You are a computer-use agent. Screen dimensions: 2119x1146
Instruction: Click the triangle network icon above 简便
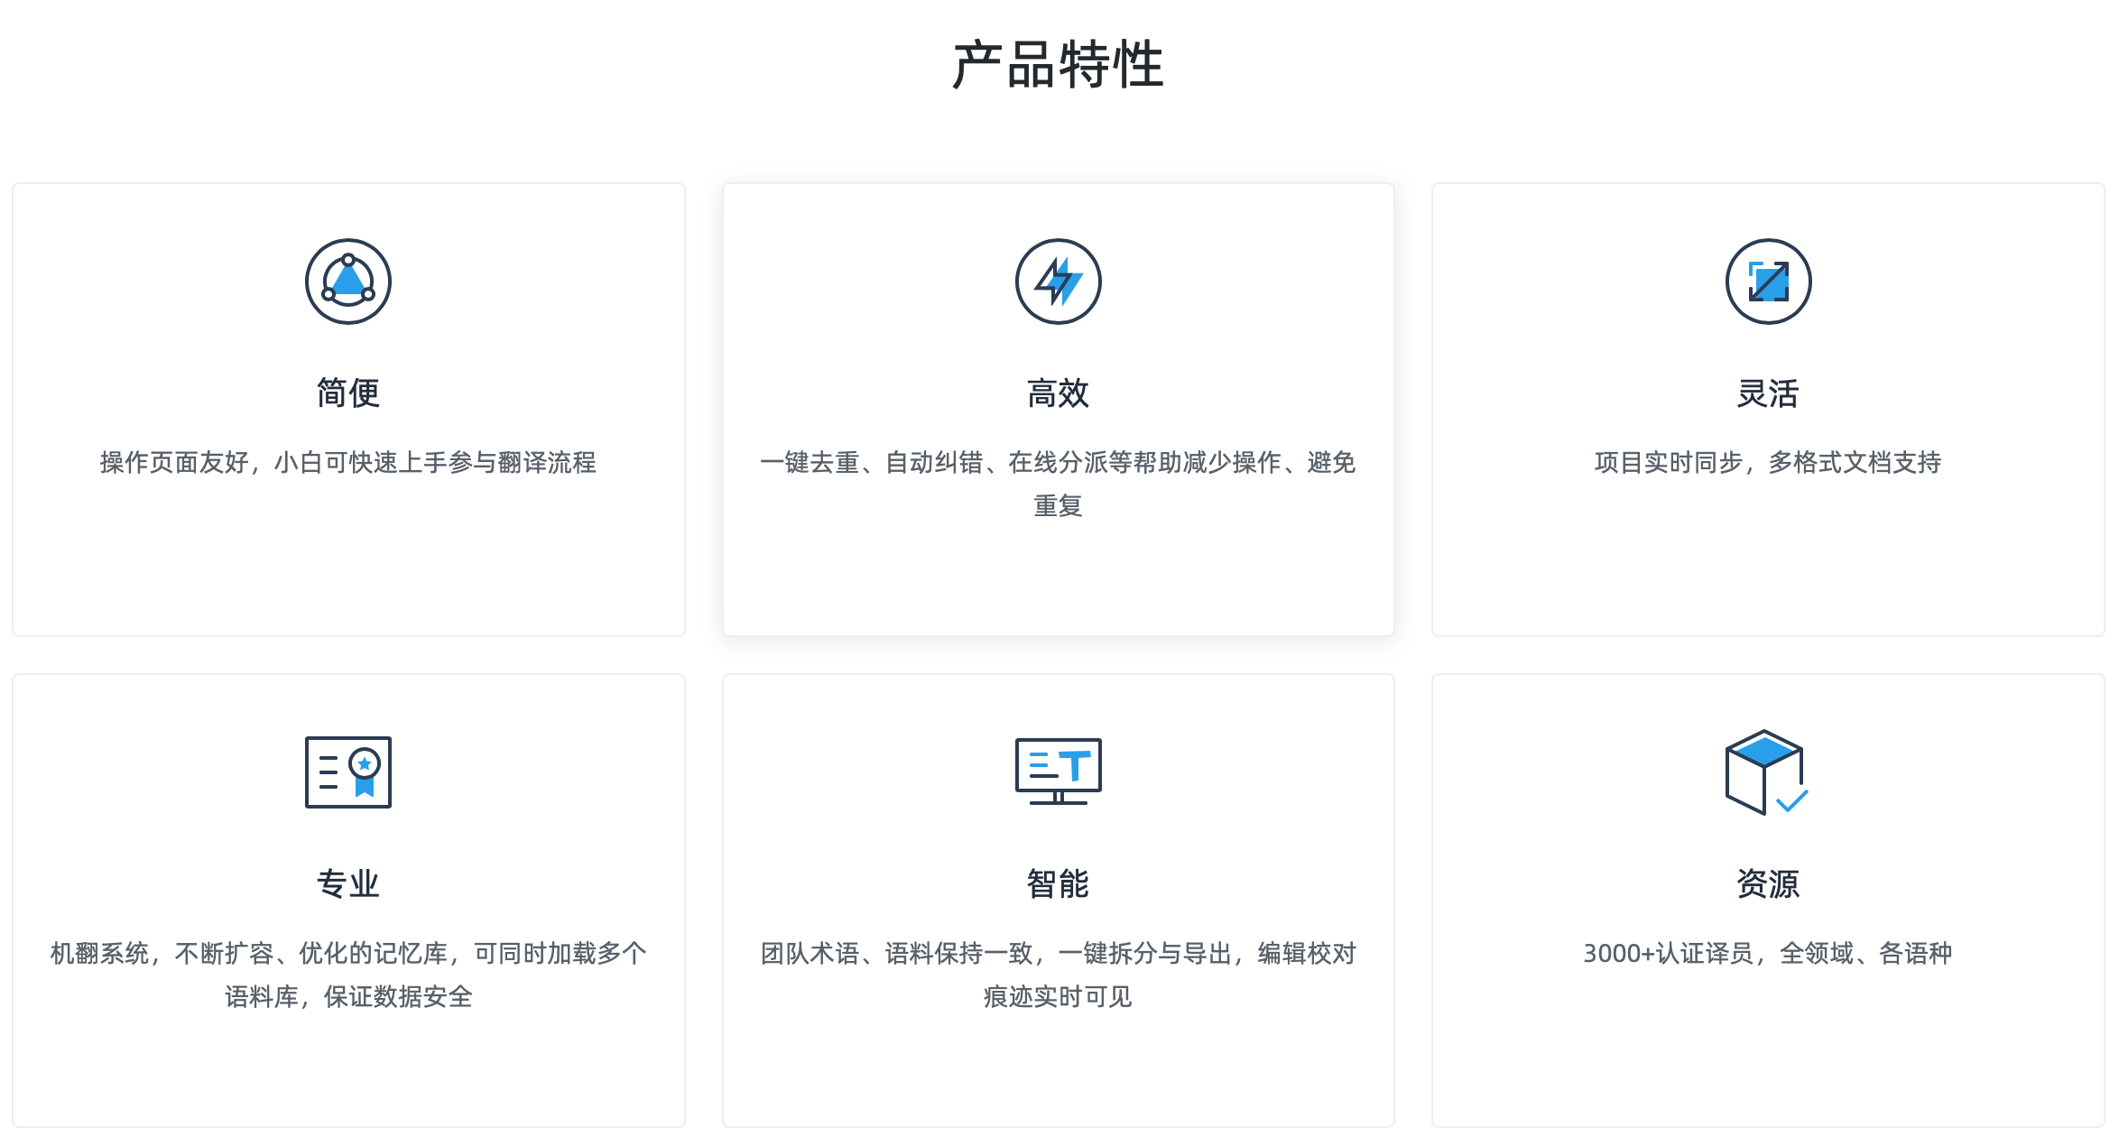coord(348,282)
